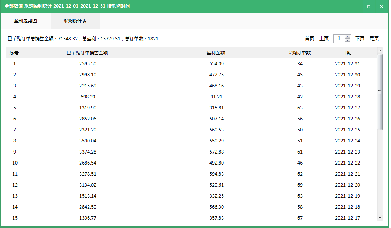
Task: Click the table scrollbar up arrow
Action: coord(380,51)
